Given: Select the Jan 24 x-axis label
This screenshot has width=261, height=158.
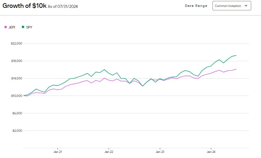Looking at the screenshot, I should click(211, 152).
